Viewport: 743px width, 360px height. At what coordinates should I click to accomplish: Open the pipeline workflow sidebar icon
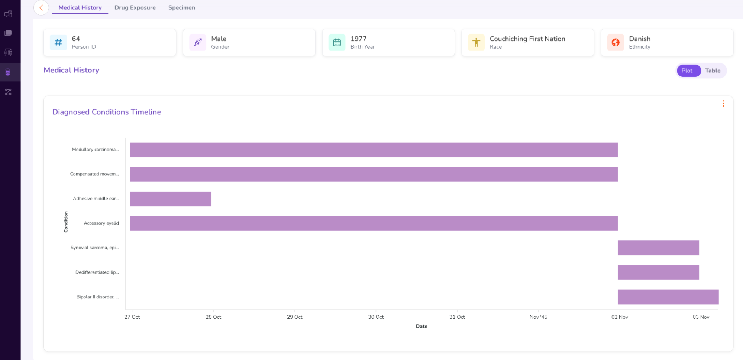[x=8, y=92]
